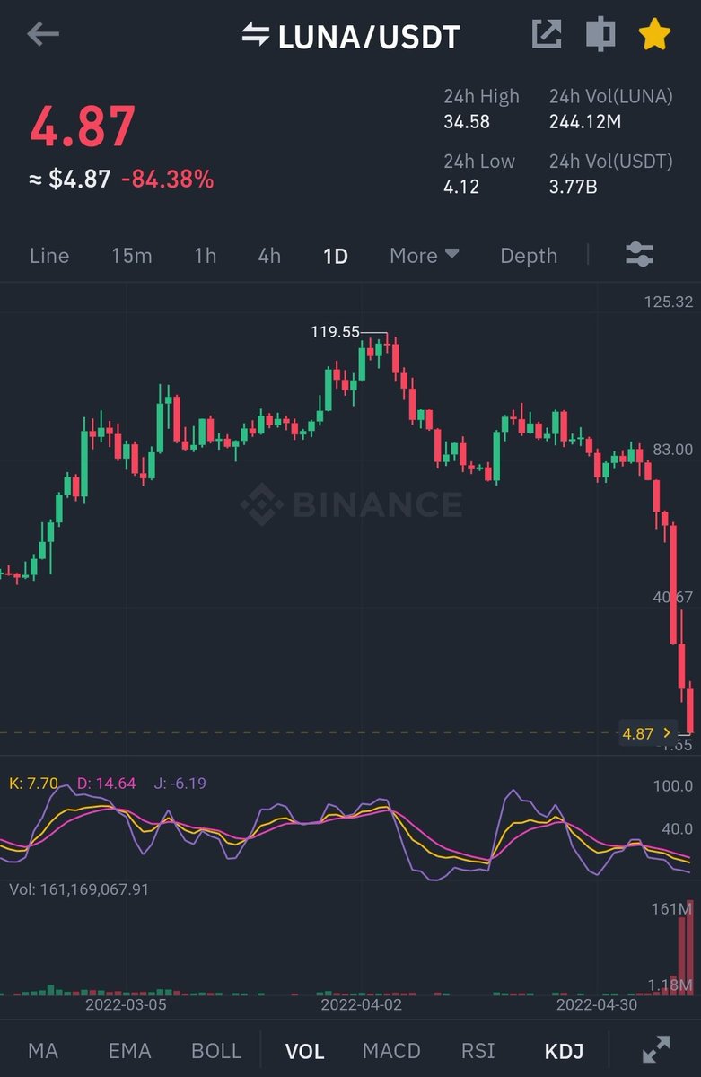
Task: Select the 1D interval
Action: tap(335, 256)
